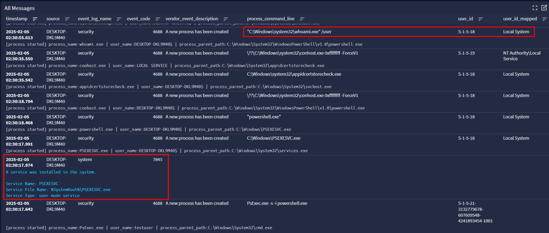Viewport: 549px width, 233px height.
Task: Collapse the All Messages panel
Action: pyautogui.click(x=534, y=8)
